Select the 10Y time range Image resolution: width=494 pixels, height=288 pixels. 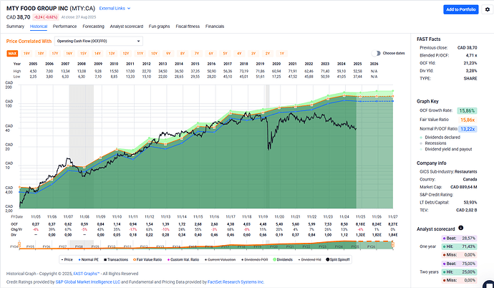[x=154, y=54]
